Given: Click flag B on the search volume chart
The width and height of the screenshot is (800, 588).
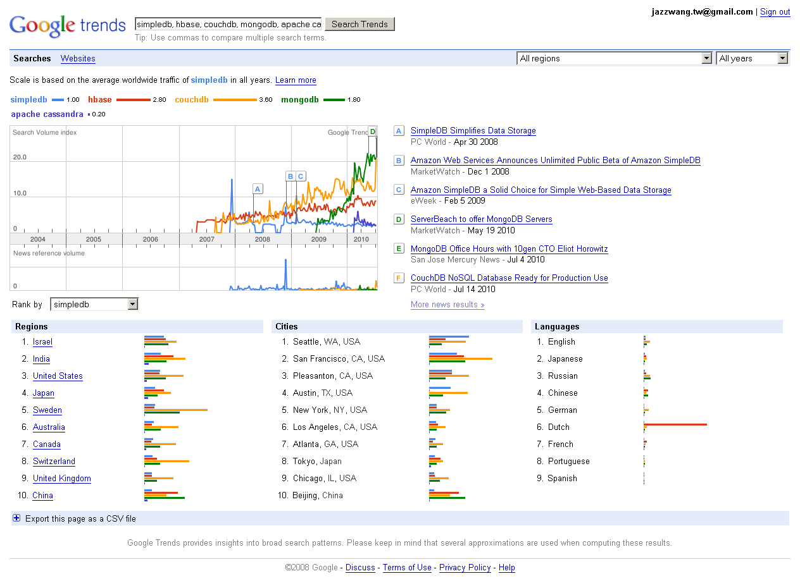Looking at the screenshot, I should coord(291,176).
